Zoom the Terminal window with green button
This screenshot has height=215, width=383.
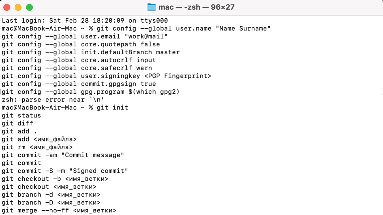29,7
